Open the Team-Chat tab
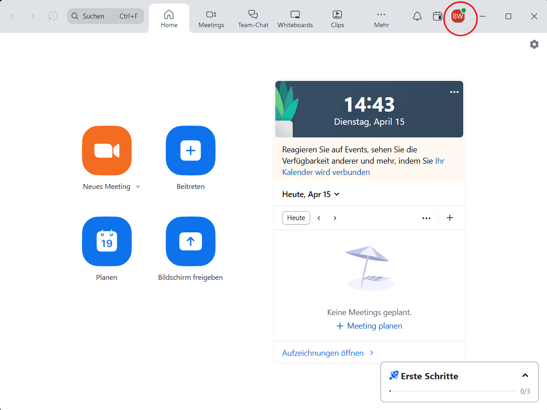Viewport: 547px width, 410px height. [253, 19]
